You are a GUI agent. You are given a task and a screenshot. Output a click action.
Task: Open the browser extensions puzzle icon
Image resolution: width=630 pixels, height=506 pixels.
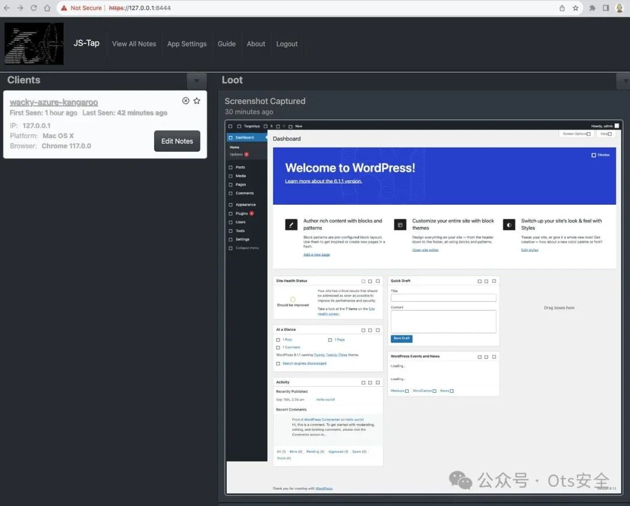592,8
